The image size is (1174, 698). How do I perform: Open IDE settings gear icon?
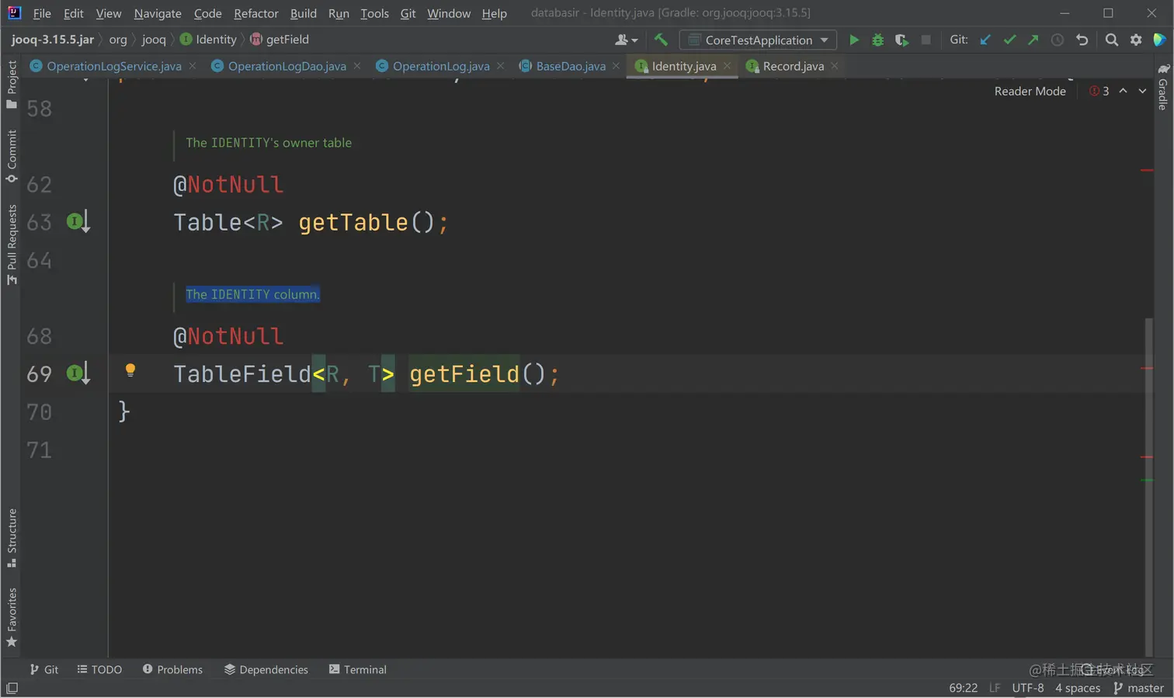click(x=1136, y=40)
